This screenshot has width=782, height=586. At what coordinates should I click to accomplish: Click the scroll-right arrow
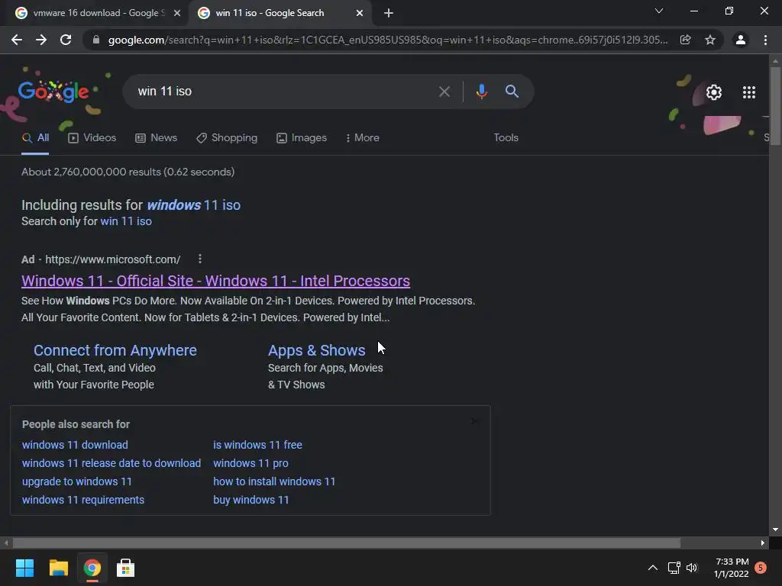763,543
